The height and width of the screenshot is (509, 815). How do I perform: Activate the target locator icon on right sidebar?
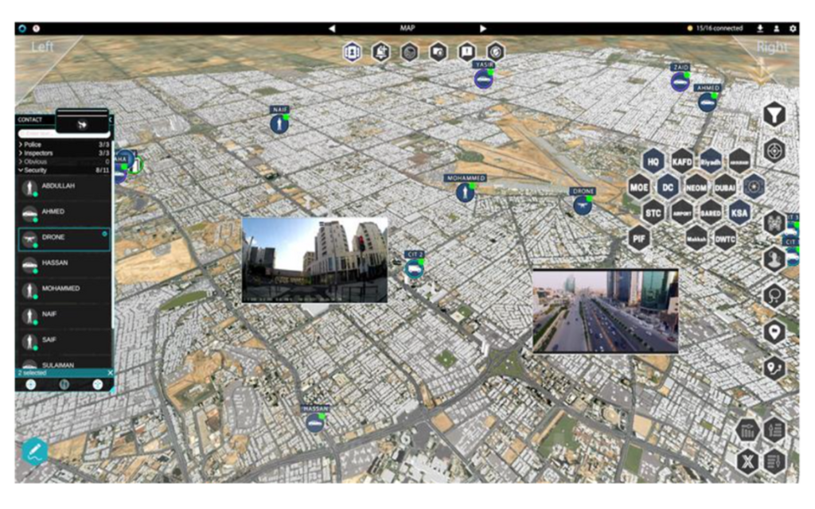774,150
